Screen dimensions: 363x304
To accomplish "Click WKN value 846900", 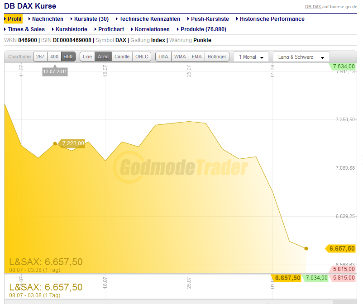I will click(28, 40).
